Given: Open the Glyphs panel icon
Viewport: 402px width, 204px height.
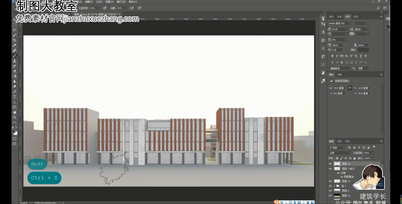Looking at the screenshot, I should (x=323, y=32).
